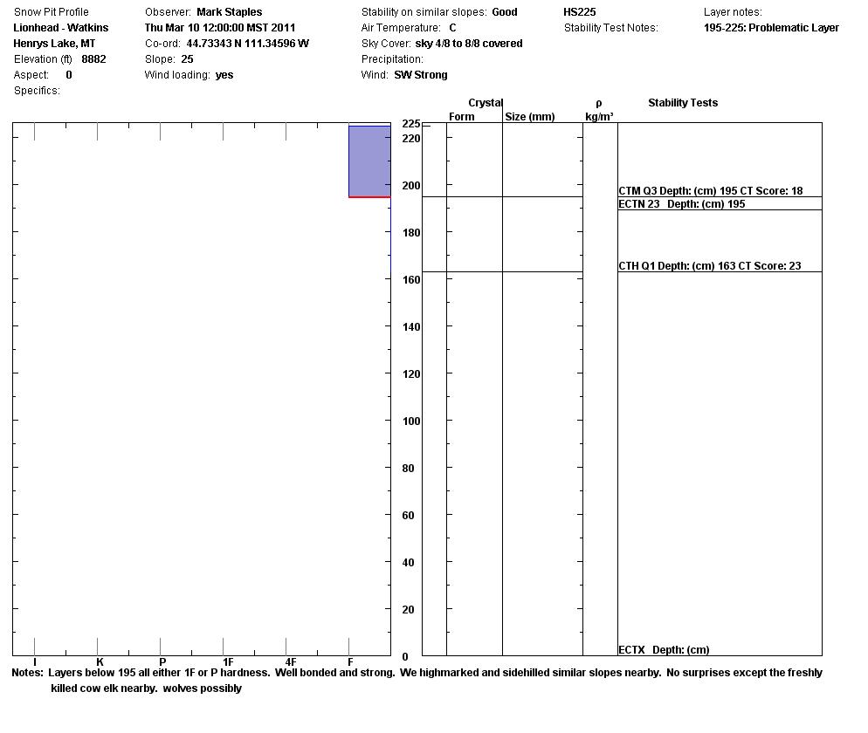Click notes line 'killed cow elk nearby. wolves possibly'
Screen dimensions: 868x733
point(146,688)
